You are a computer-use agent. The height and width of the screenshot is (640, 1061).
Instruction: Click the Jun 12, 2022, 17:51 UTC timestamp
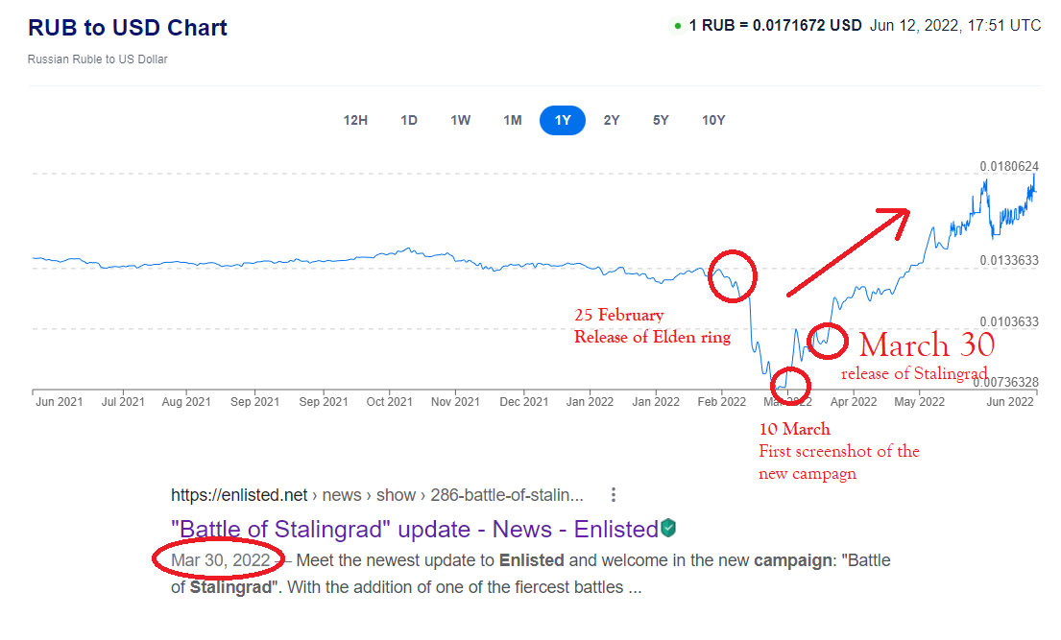pos(955,26)
